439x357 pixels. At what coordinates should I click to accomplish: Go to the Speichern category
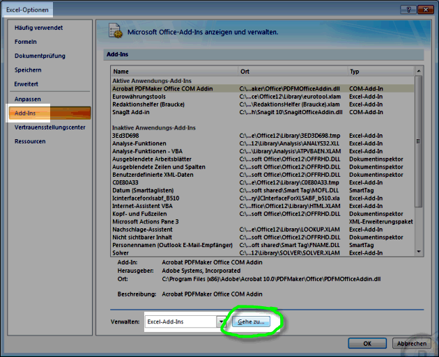point(28,70)
